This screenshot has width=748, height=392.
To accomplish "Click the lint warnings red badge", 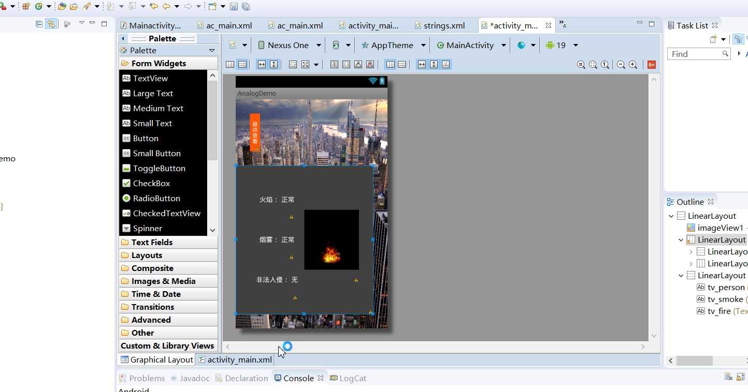I will [652, 65].
